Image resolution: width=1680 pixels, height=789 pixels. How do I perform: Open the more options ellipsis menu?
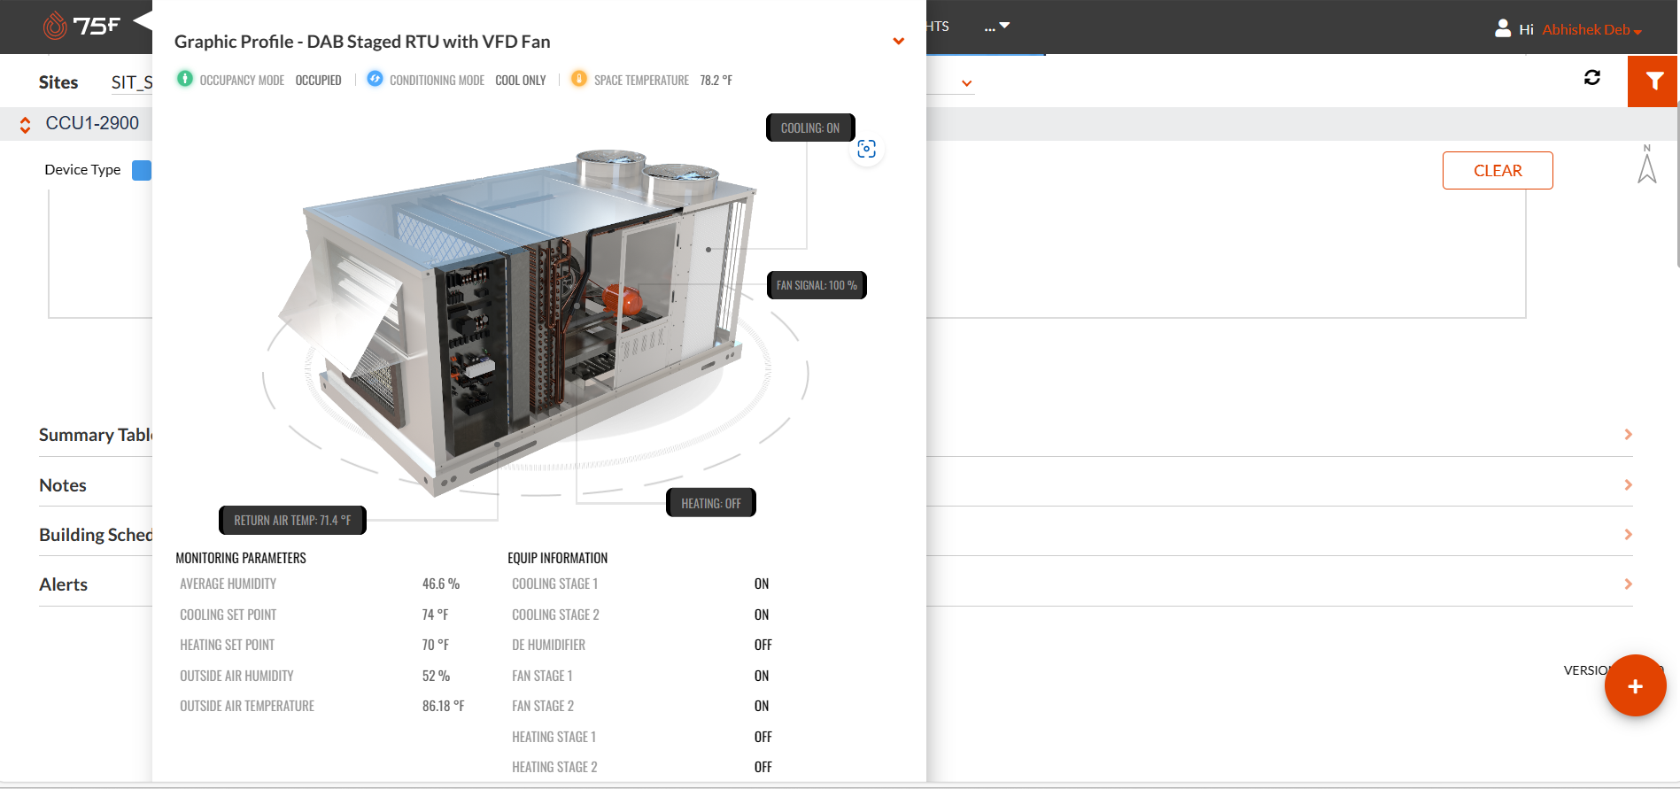tap(996, 27)
